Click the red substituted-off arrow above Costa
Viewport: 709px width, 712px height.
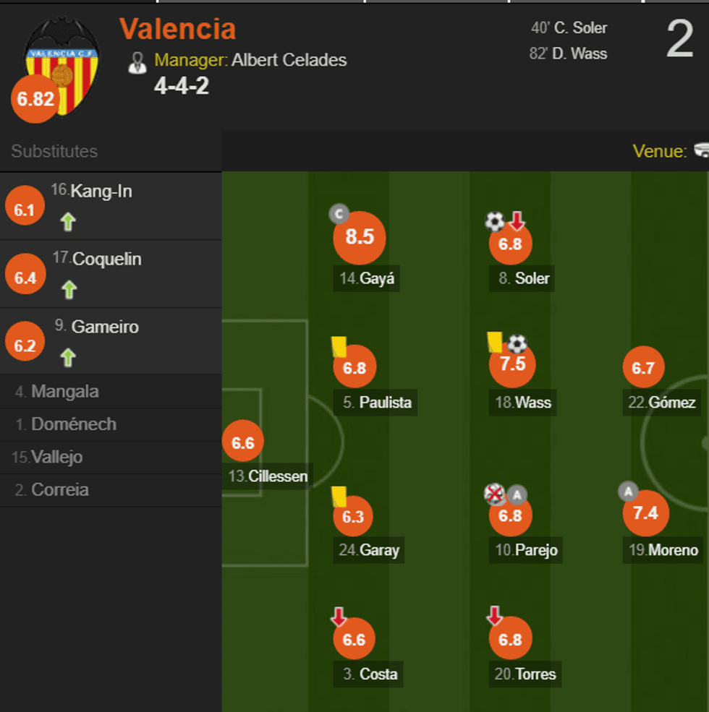coord(339,617)
